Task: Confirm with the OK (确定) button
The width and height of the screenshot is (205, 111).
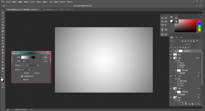Action: pyautogui.click(x=46, y=57)
